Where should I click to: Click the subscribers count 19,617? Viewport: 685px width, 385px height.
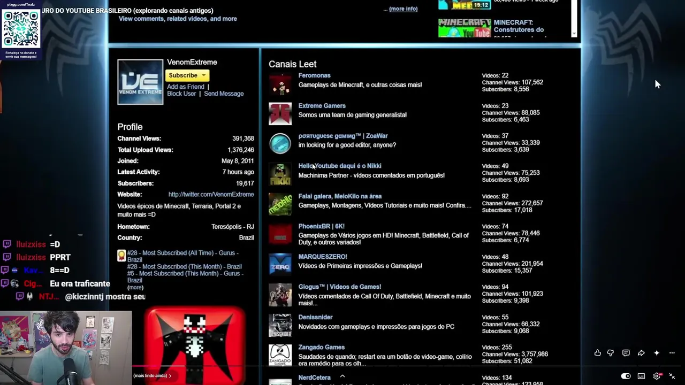(245, 183)
